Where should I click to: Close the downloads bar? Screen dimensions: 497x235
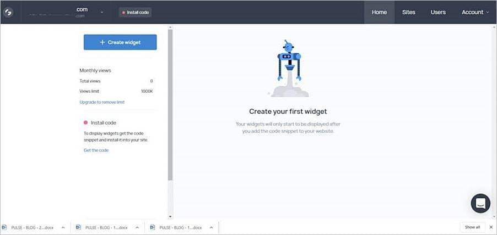coord(491,227)
